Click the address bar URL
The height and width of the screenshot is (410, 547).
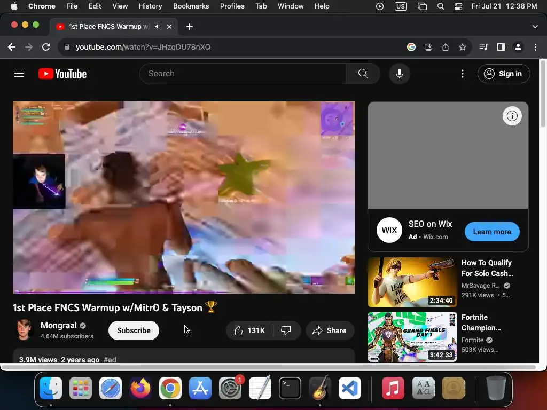point(143,47)
